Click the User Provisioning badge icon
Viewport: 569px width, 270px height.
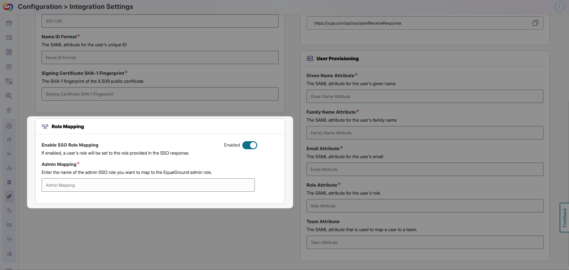pos(310,58)
